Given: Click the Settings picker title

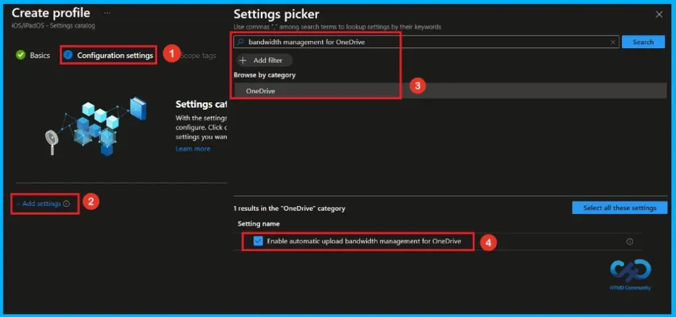Looking at the screenshot, I should [x=277, y=15].
